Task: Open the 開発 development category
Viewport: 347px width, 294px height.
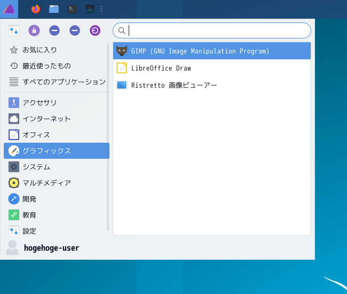Action: (56, 199)
